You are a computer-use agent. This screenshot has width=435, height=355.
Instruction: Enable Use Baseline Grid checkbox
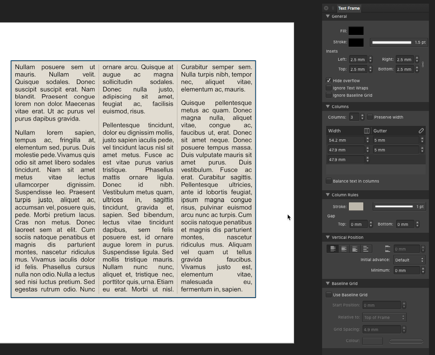(x=329, y=295)
